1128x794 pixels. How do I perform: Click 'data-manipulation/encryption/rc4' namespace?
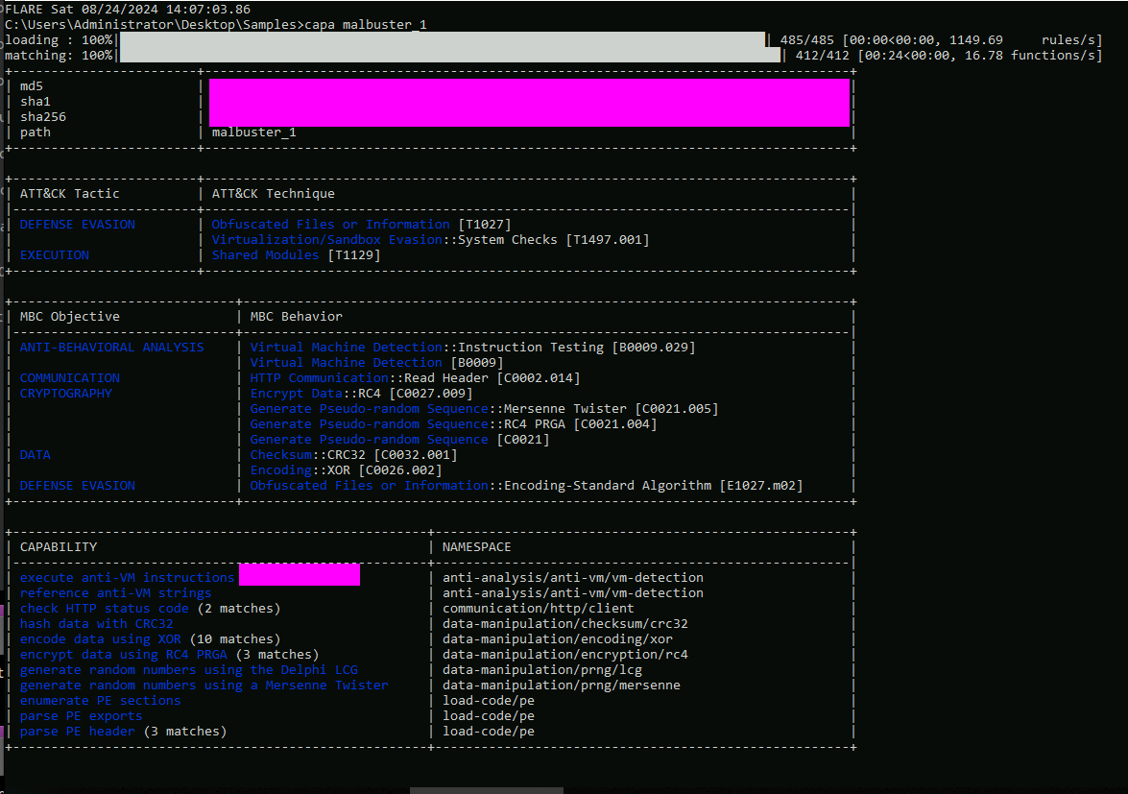point(564,655)
